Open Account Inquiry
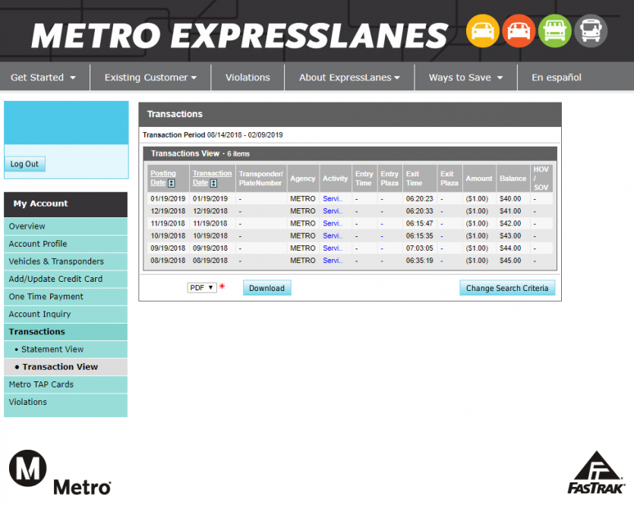Screen dimensions: 634x509 click(x=65, y=314)
